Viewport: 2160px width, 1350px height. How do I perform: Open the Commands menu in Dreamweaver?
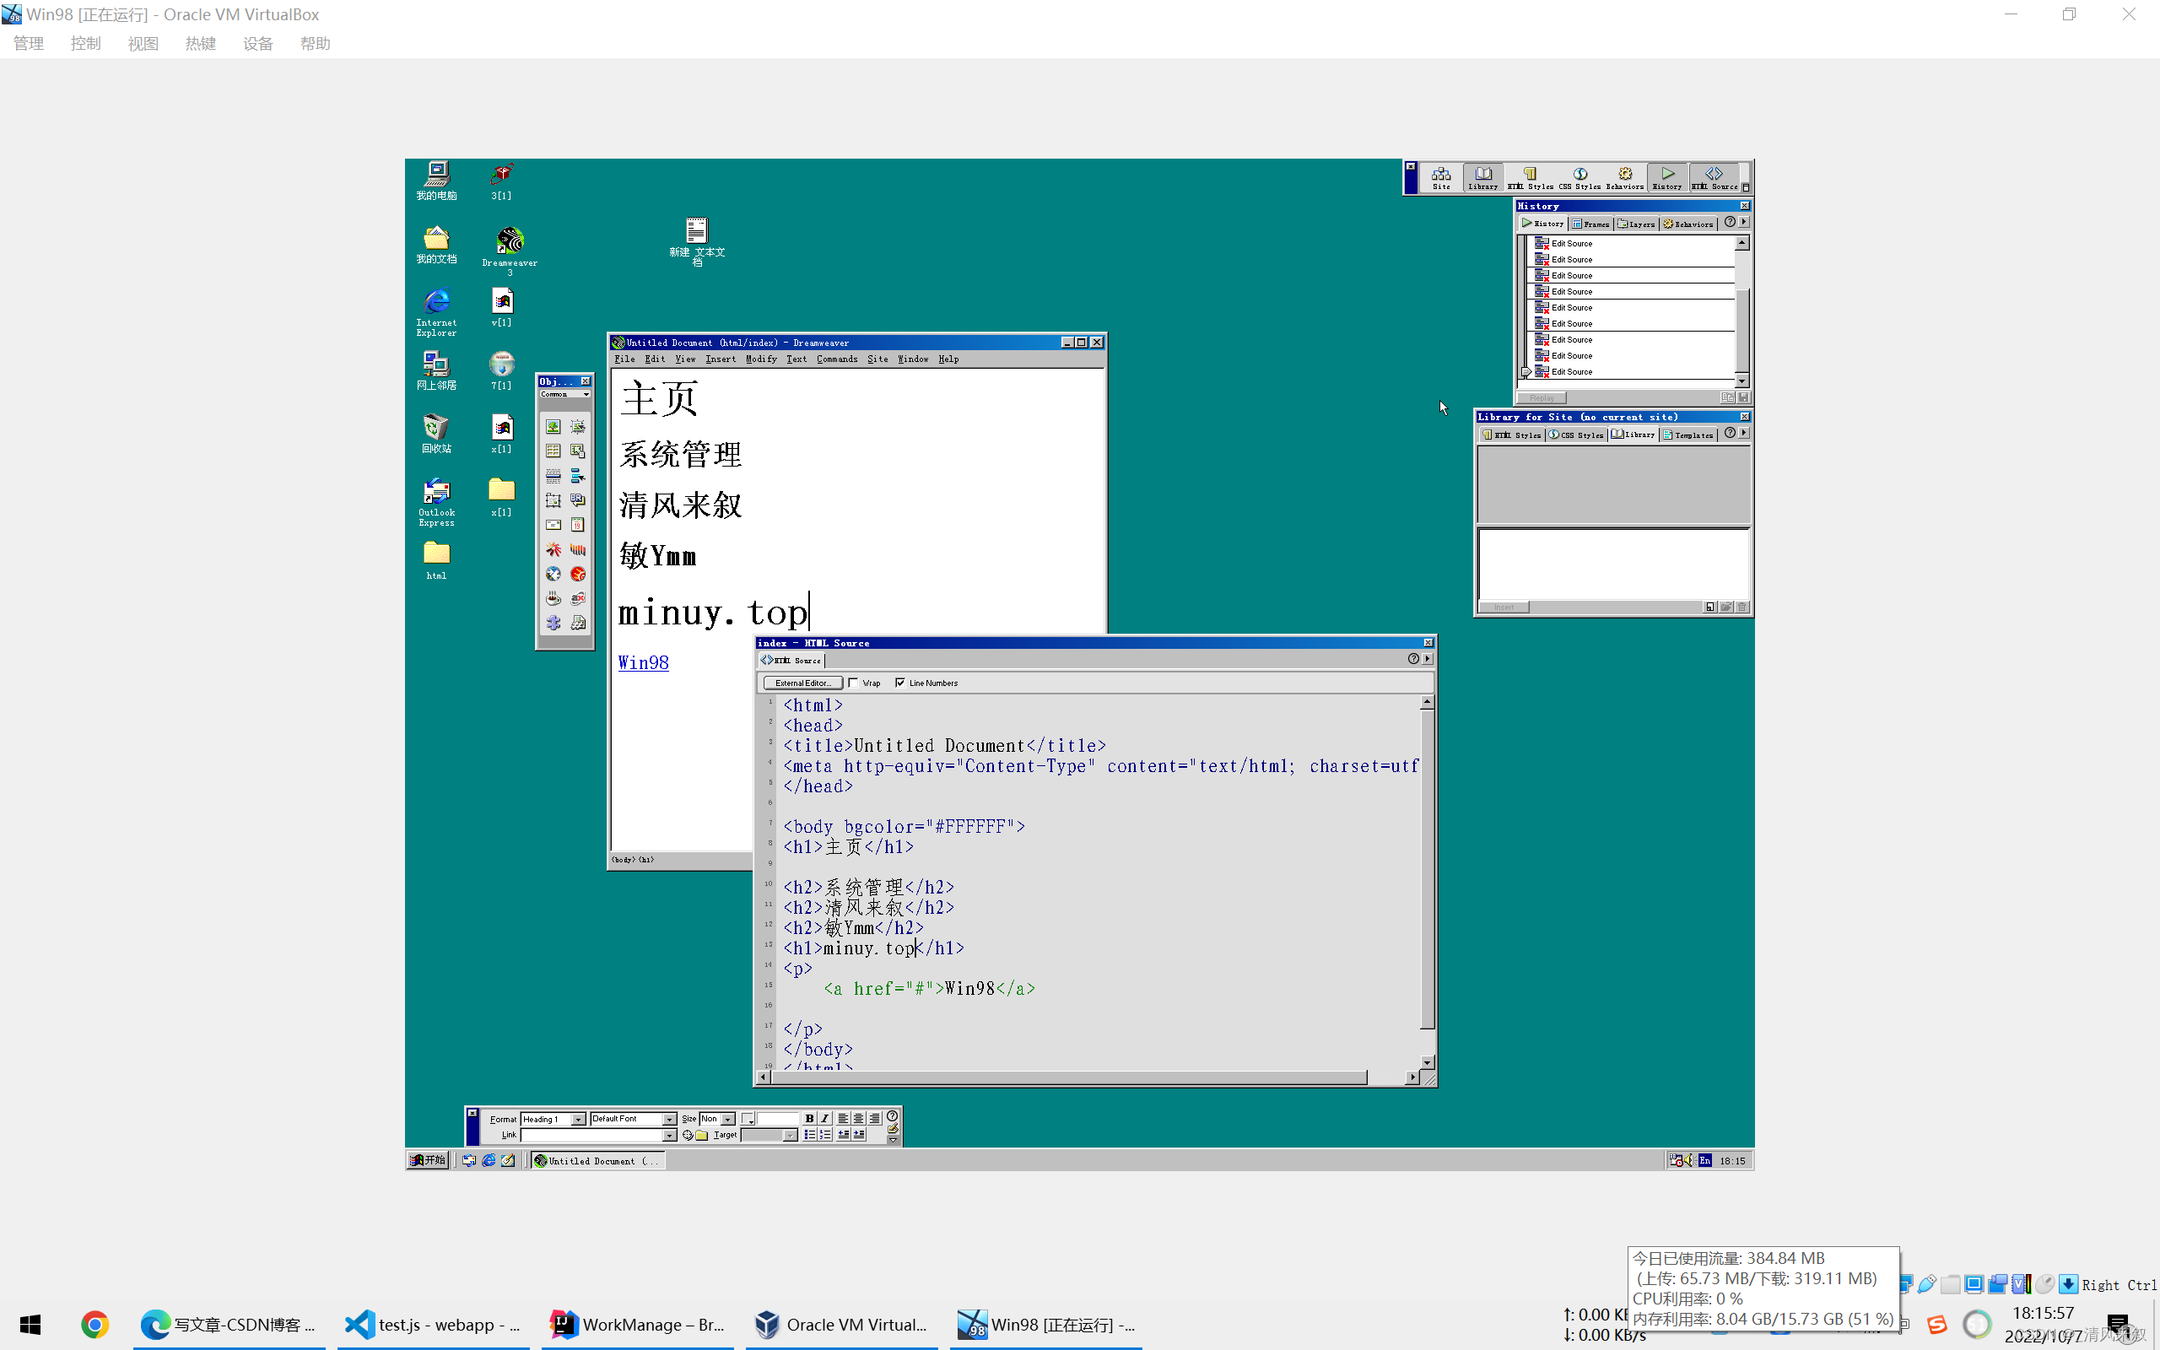point(836,359)
